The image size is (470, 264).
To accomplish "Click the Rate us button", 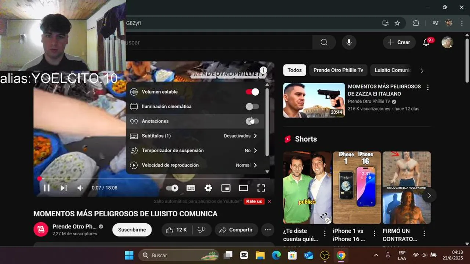I will (x=254, y=201).
